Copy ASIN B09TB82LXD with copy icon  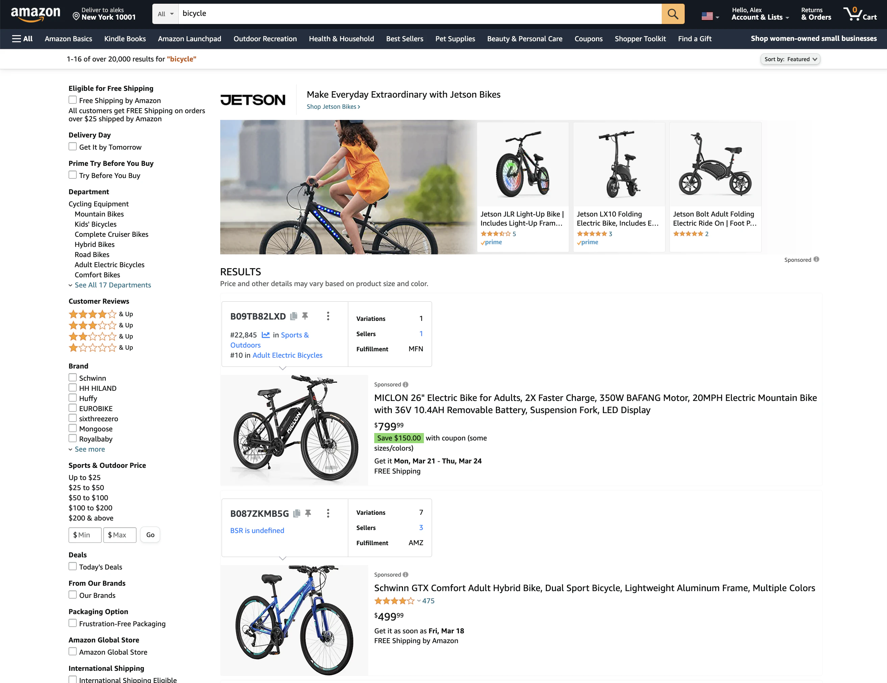pyautogui.click(x=294, y=316)
